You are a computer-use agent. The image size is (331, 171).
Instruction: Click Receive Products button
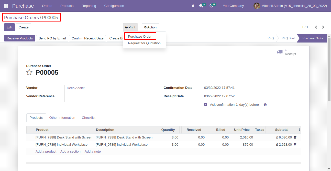(20, 38)
